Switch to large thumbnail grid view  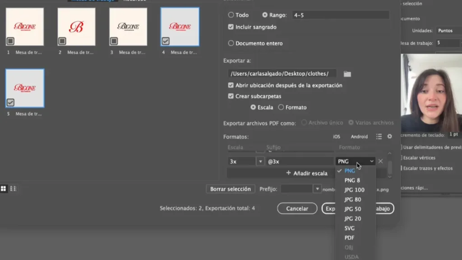tap(4, 189)
